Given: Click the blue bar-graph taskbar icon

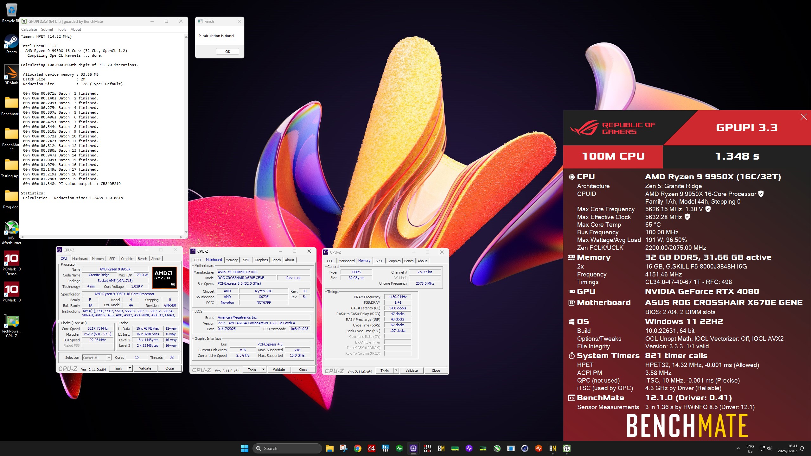Looking at the screenshot, I should [385, 448].
